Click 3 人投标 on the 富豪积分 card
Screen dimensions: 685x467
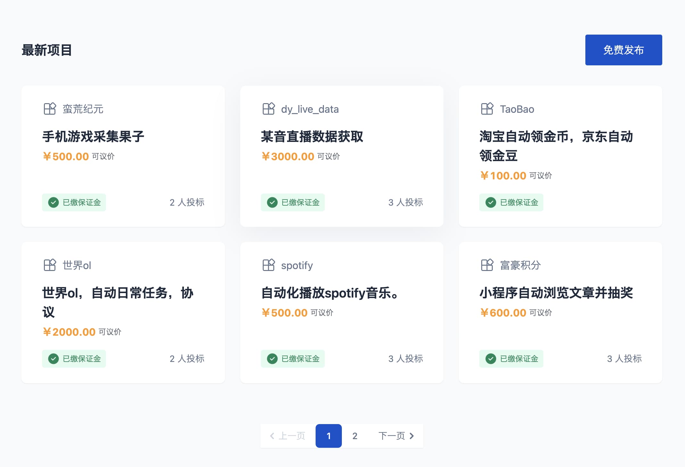point(624,359)
